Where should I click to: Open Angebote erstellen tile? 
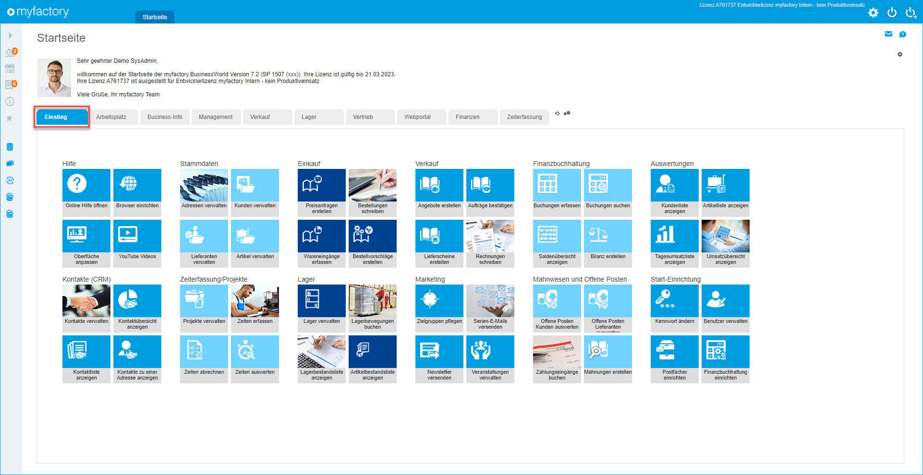coord(439,192)
